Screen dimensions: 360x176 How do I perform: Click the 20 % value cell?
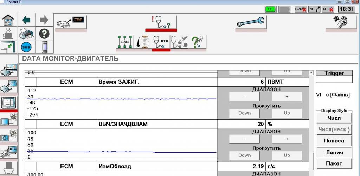[263, 124]
